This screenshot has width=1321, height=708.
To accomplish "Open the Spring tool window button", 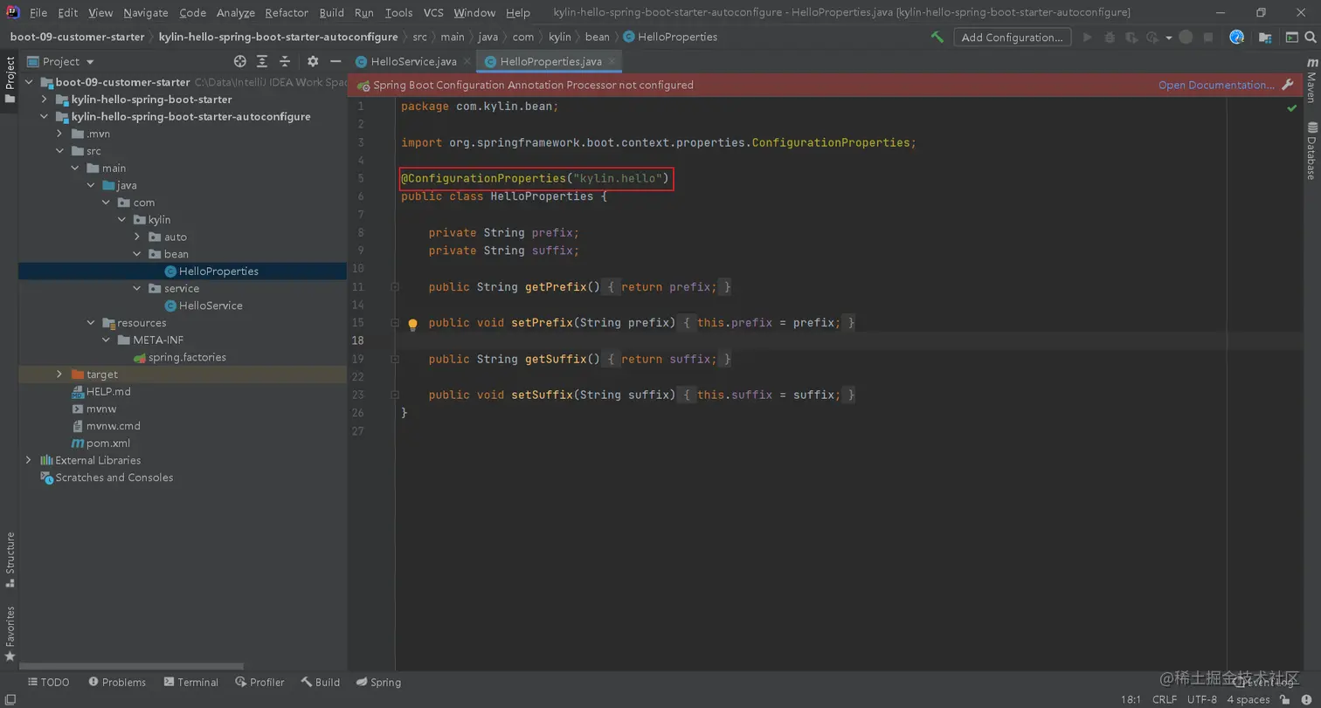I will click(x=378, y=682).
